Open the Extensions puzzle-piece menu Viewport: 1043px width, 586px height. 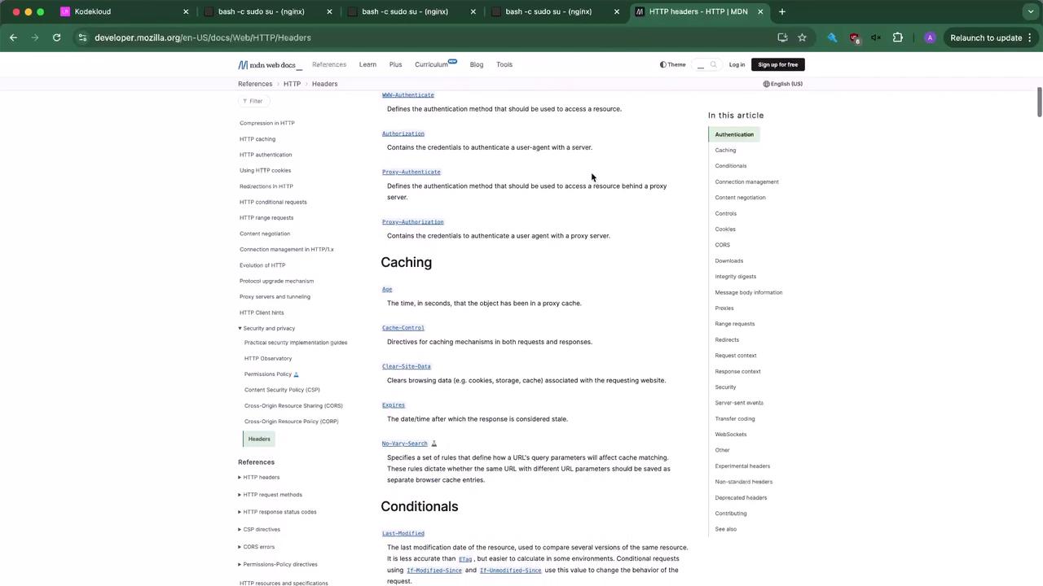coord(898,37)
